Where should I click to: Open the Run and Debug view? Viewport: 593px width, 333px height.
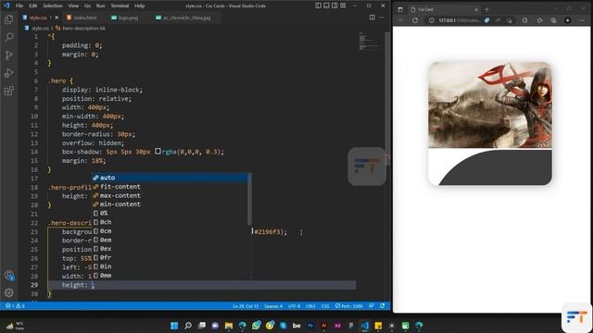tap(8, 73)
